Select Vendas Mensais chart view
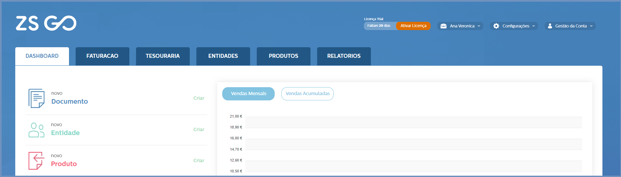Viewport: 621px width, 177px height. [248, 94]
